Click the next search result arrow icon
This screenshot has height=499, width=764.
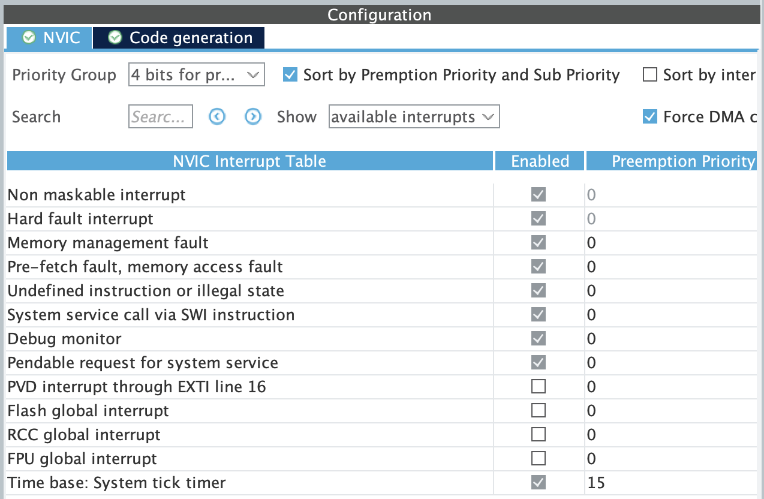tap(253, 117)
